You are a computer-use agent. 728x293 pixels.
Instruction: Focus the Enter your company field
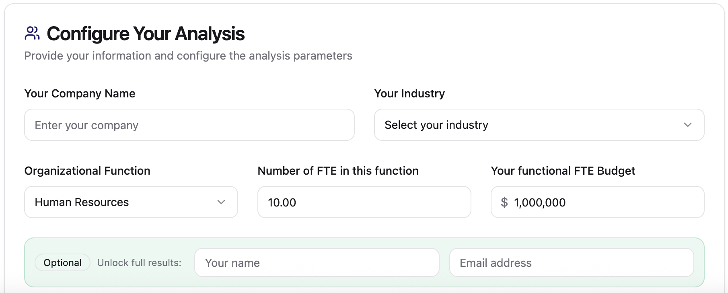click(189, 125)
